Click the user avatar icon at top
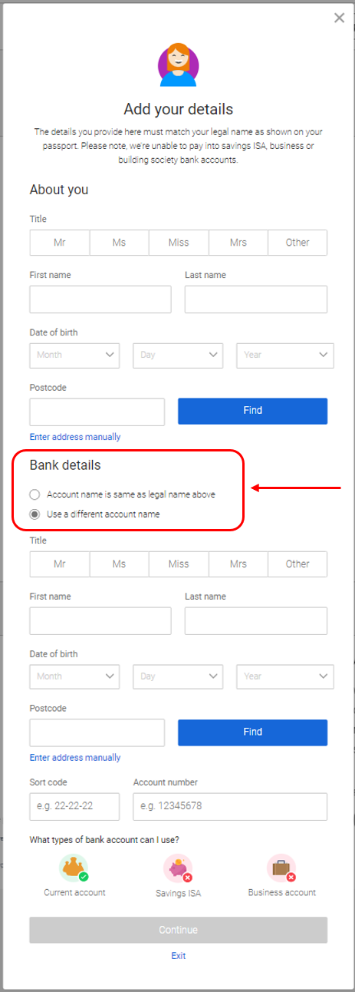 click(x=178, y=66)
